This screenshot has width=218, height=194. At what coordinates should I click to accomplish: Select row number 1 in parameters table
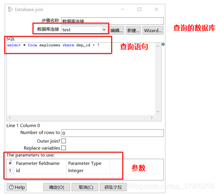point(10,170)
